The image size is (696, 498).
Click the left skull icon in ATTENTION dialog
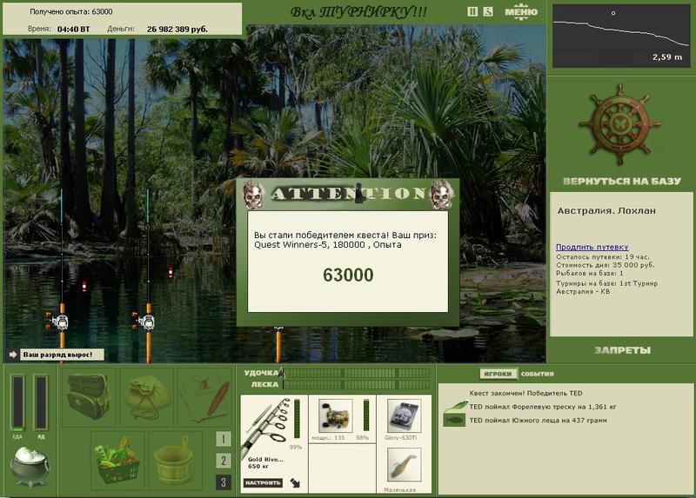point(254,195)
